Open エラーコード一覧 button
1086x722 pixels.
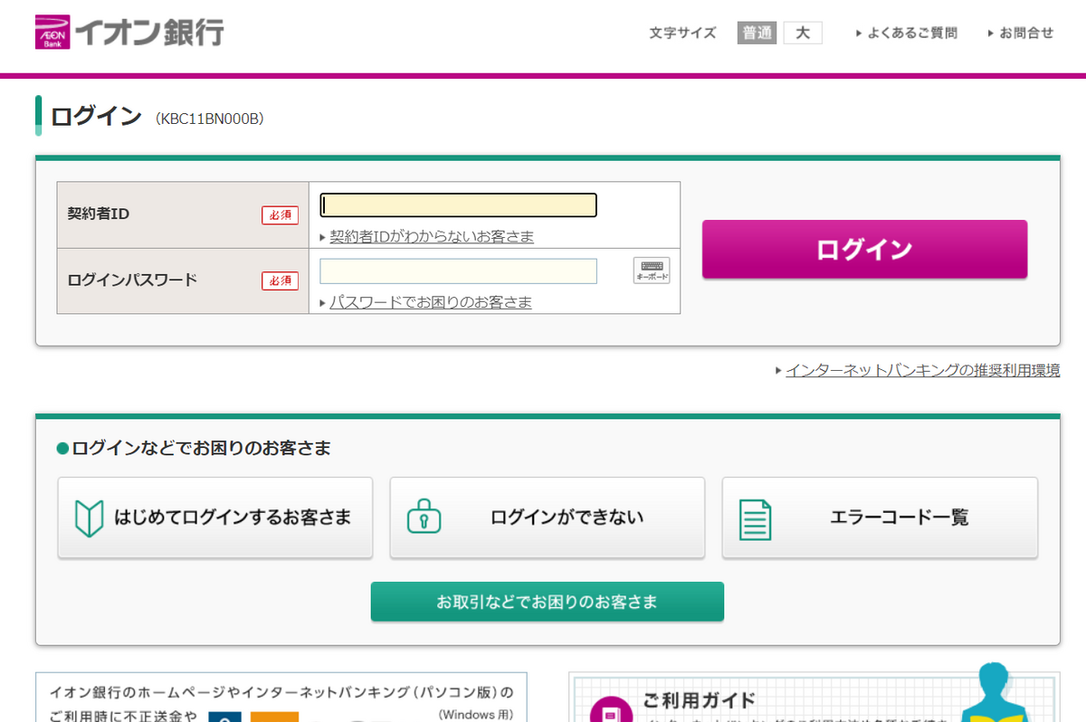[x=880, y=518]
